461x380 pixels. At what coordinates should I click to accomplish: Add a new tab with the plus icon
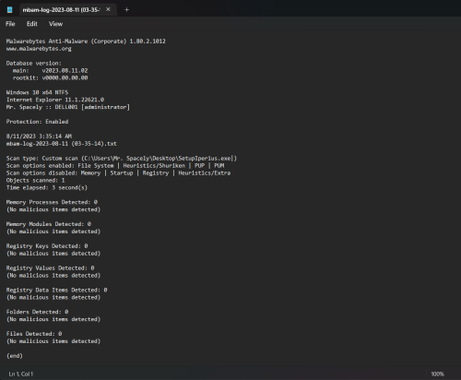click(126, 10)
